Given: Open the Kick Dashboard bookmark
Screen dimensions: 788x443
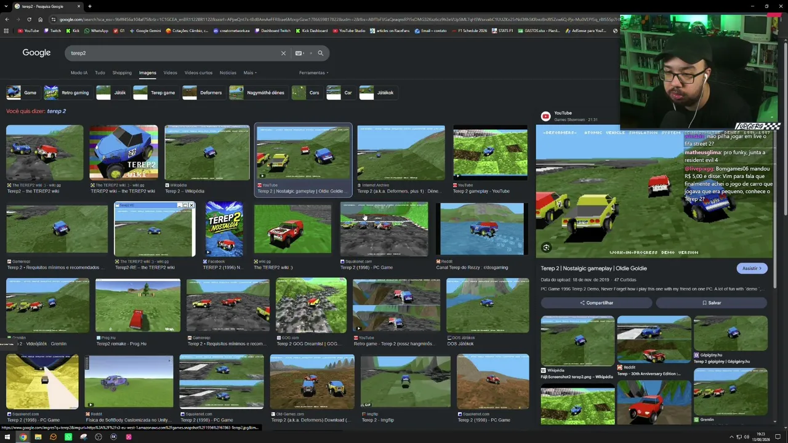Looking at the screenshot, I should point(311,31).
